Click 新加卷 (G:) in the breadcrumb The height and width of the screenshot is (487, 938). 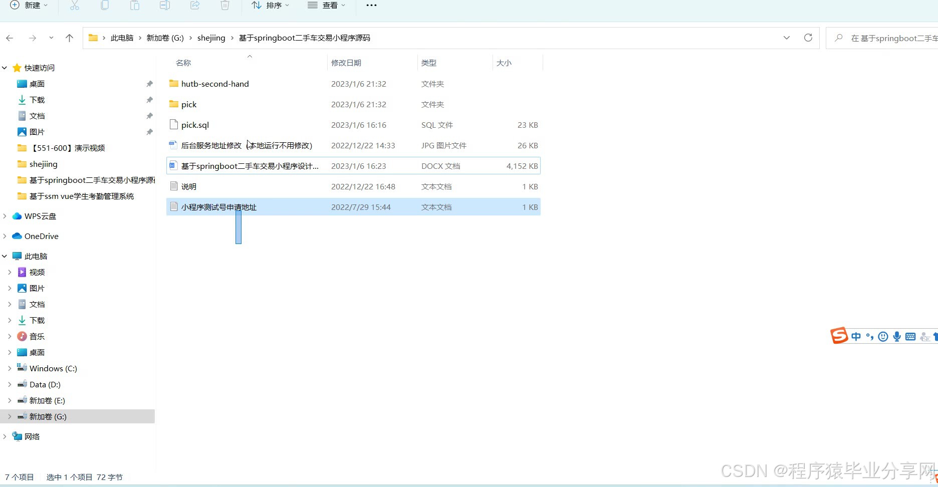tap(165, 38)
